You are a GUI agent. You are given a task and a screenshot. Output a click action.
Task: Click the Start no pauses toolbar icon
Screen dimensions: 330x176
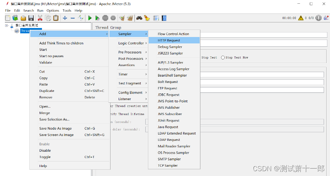(97, 18)
